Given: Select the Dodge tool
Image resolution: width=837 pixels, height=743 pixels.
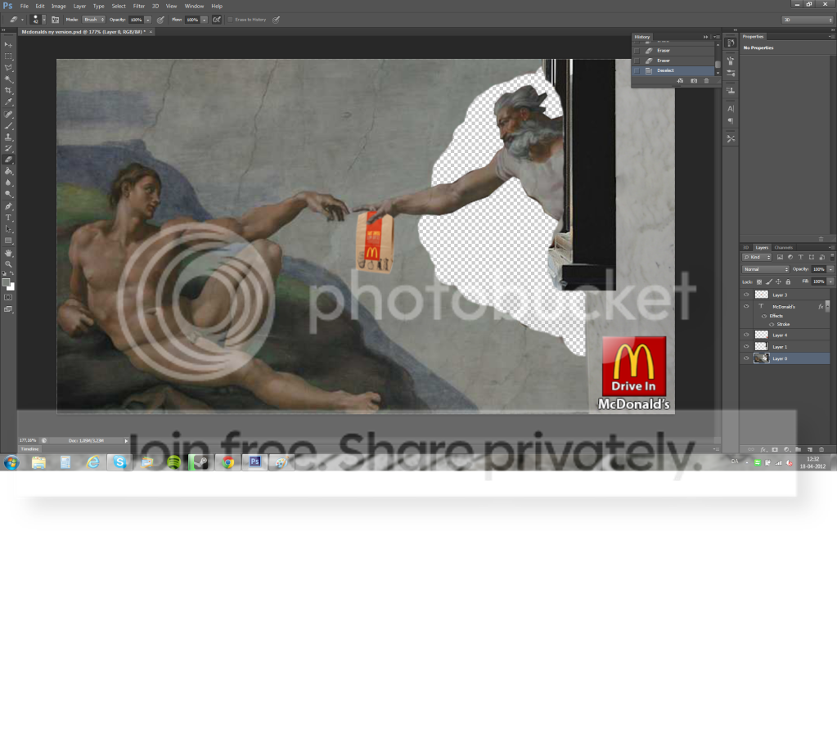Looking at the screenshot, I should 8,194.
